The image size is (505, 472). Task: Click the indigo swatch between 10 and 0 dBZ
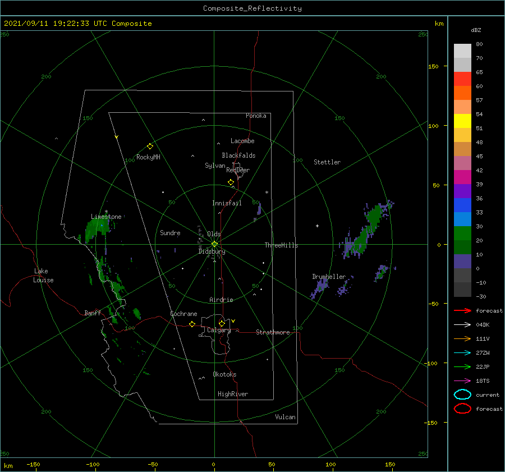tap(462, 262)
